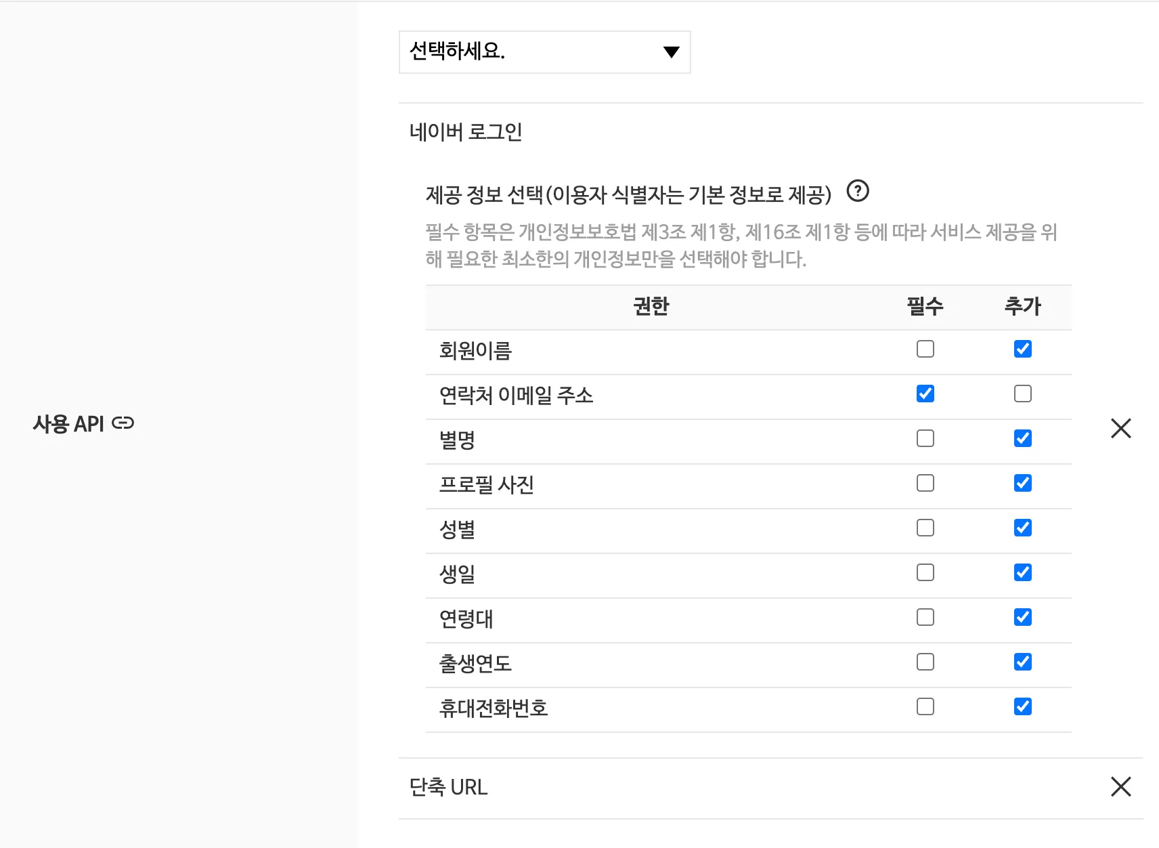Screen dimensions: 1159x848
Task: Check 필수 box for 별명
Action: click(x=925, y=438)
